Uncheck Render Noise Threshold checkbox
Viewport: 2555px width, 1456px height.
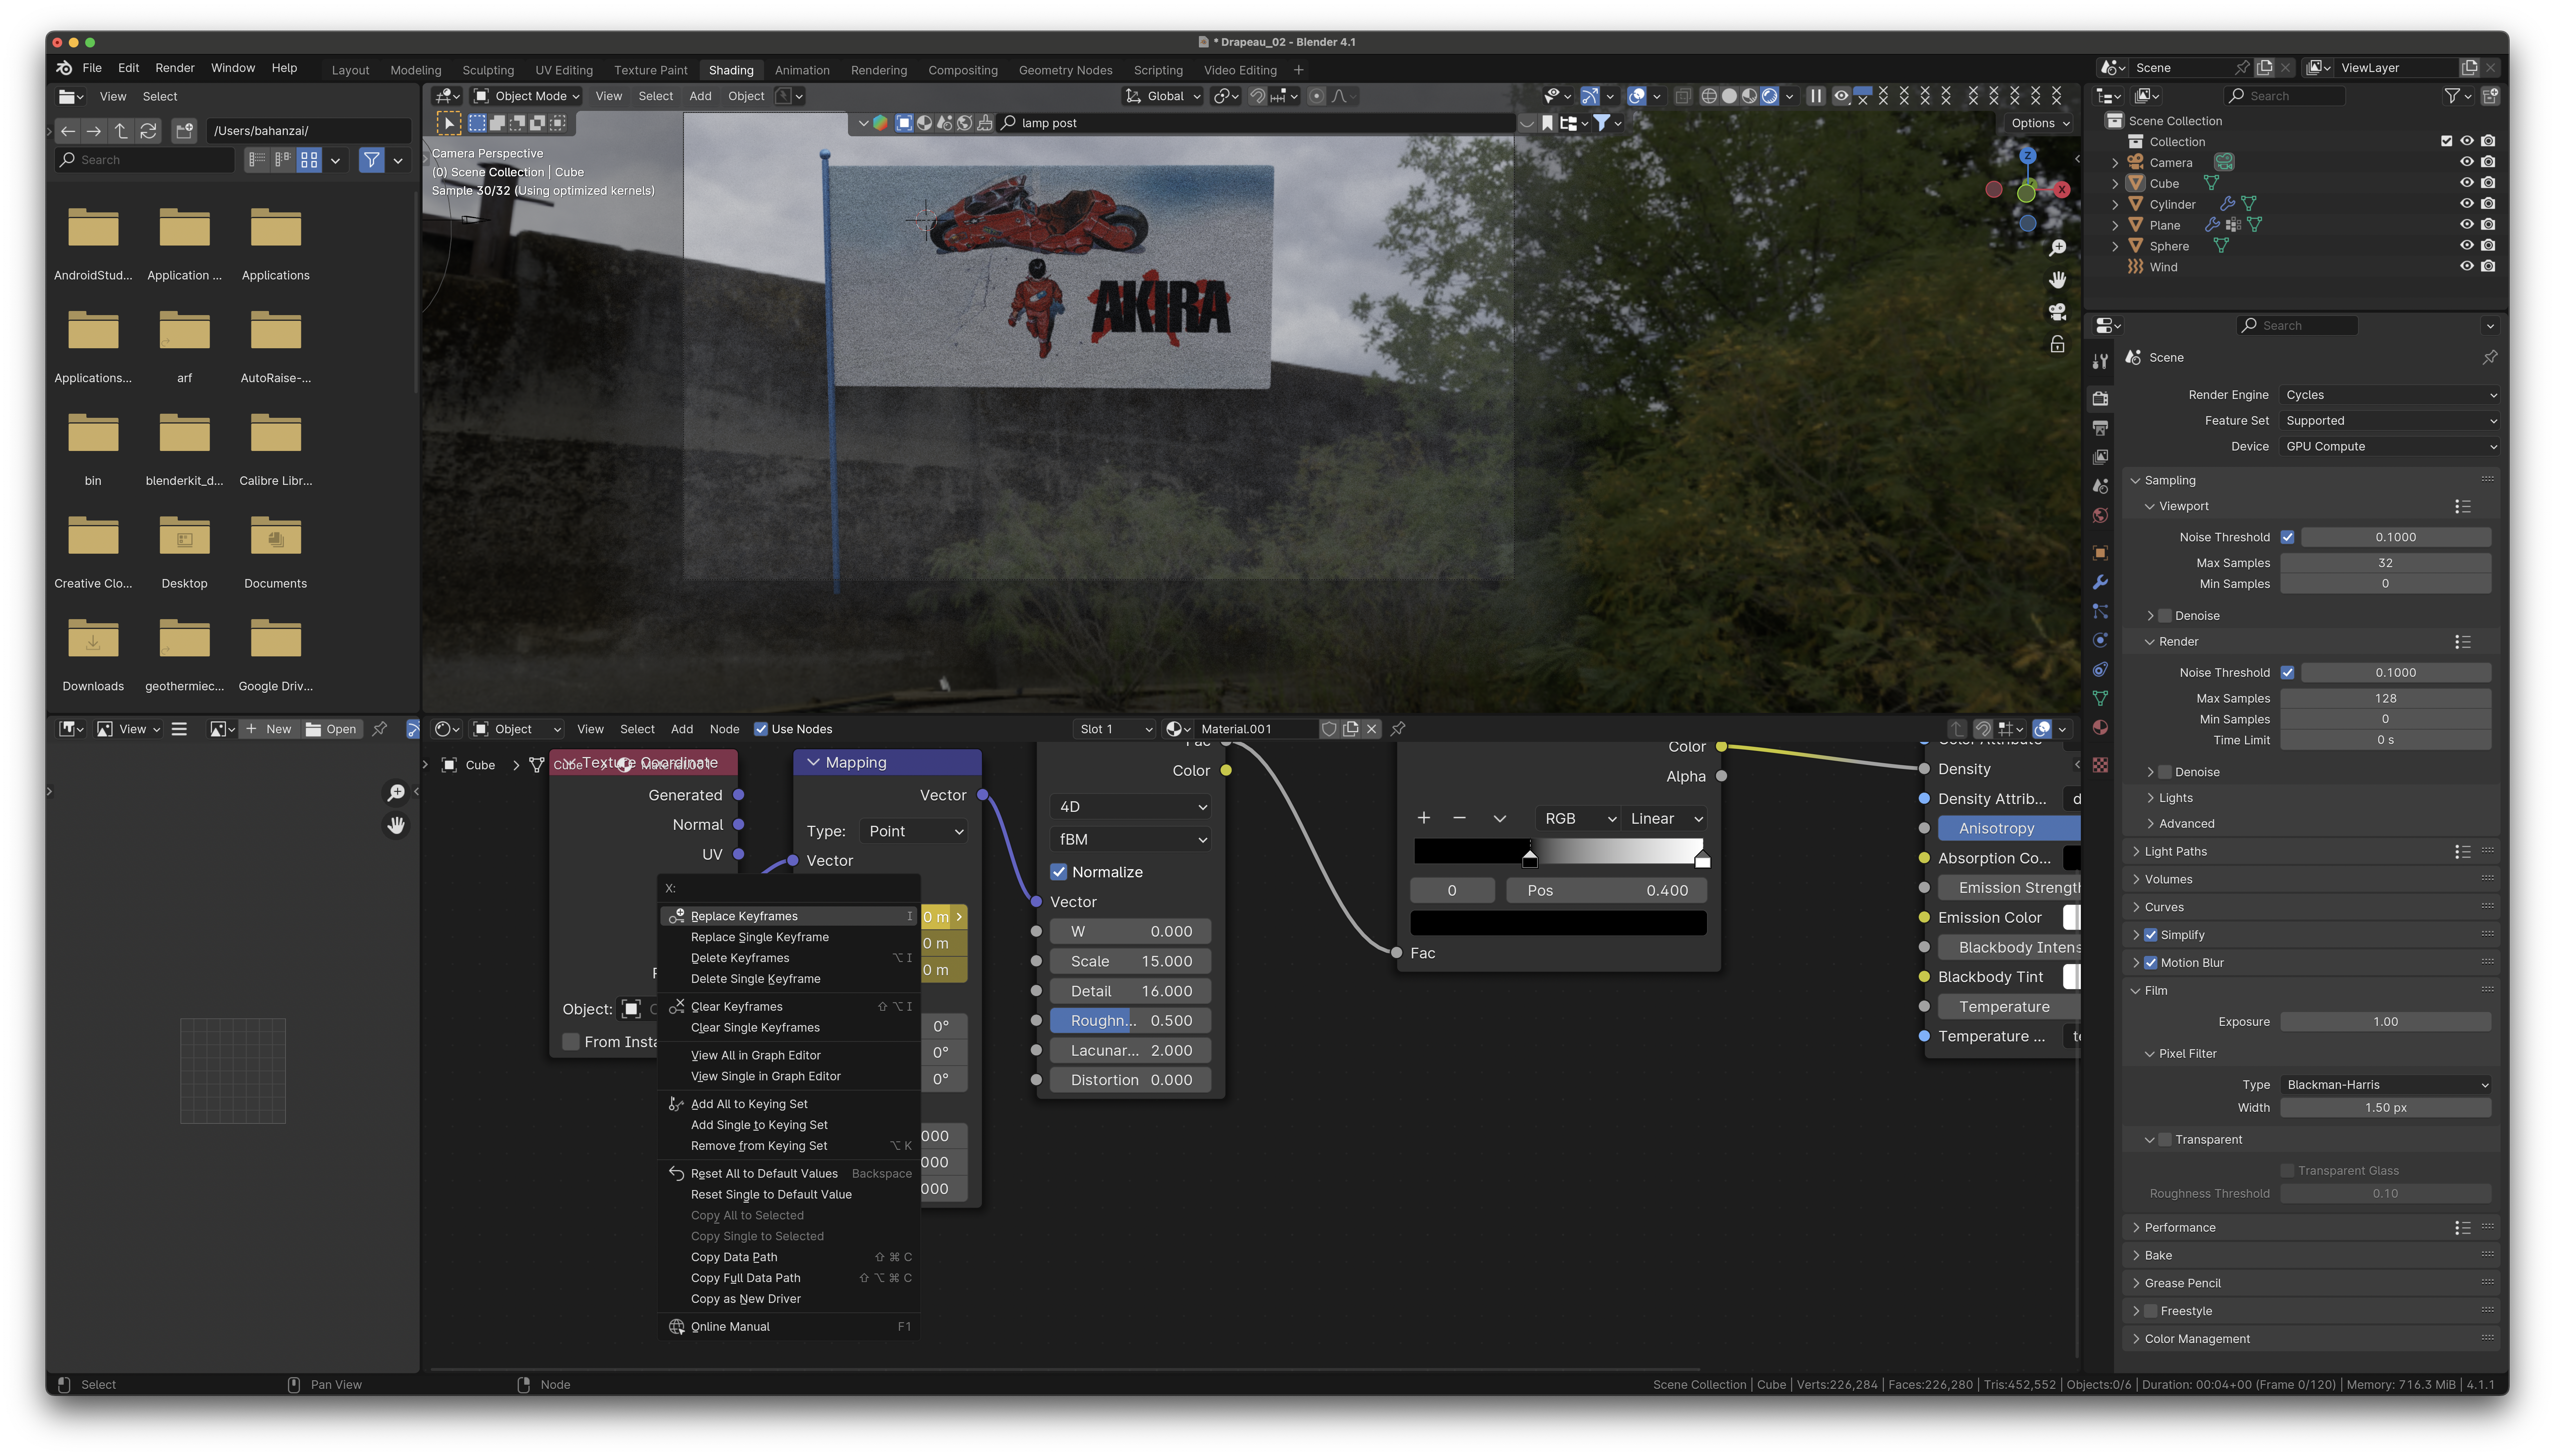pyautogui.click(x=2287, y=673)
